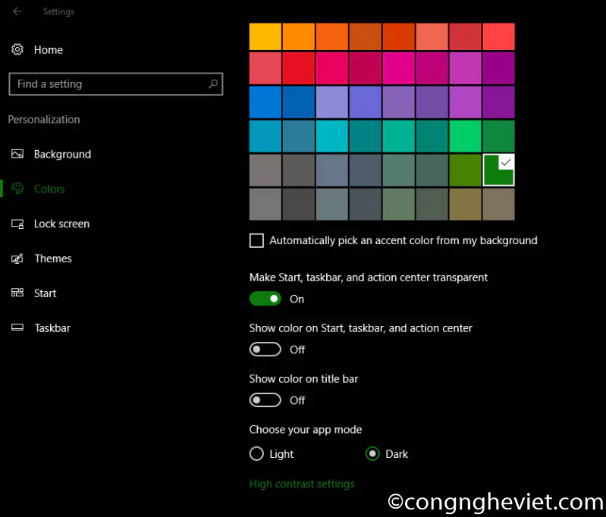The image size is (606, 517).
Task: Click the Start tiles icon
Action: point(17,293)
